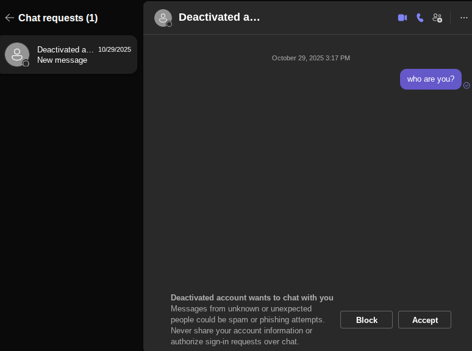Block the Deactivated account chat request

click(367, 320)
